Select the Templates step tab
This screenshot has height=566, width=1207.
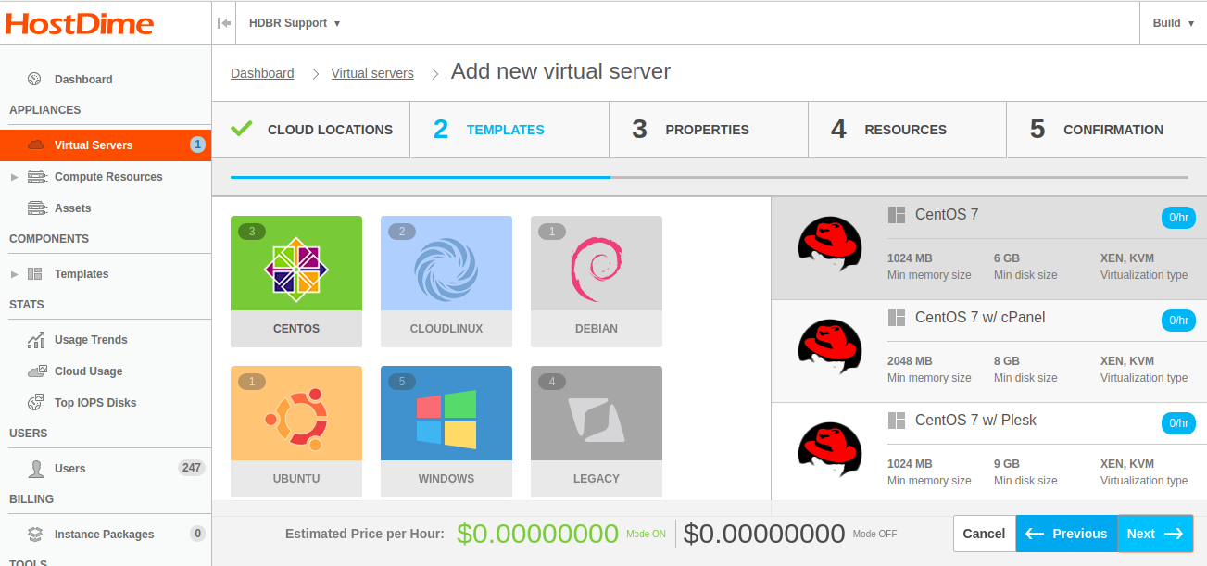coord(509,130)
